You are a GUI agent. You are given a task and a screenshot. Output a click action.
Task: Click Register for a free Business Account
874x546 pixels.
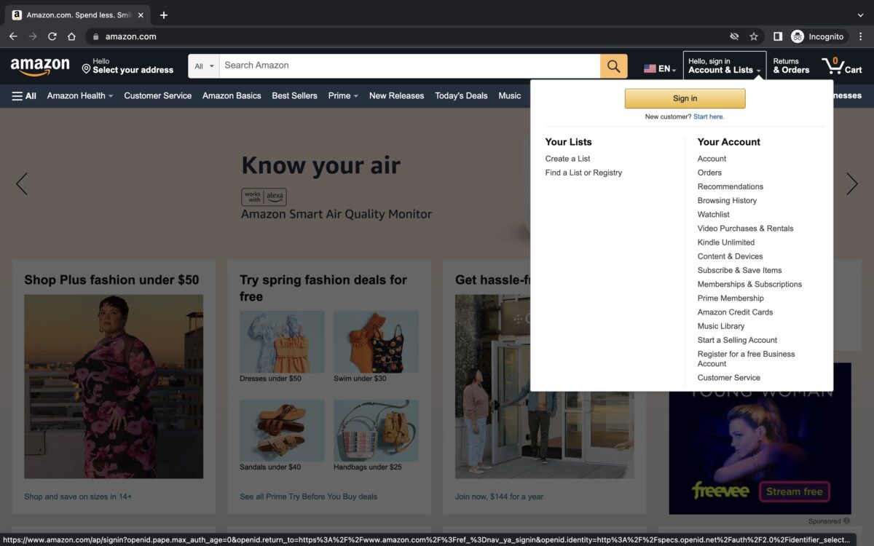tap(746, 359)
